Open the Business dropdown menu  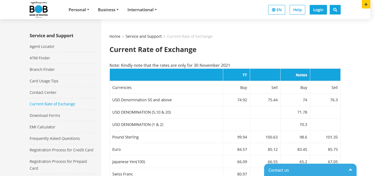tap(108, 10)
